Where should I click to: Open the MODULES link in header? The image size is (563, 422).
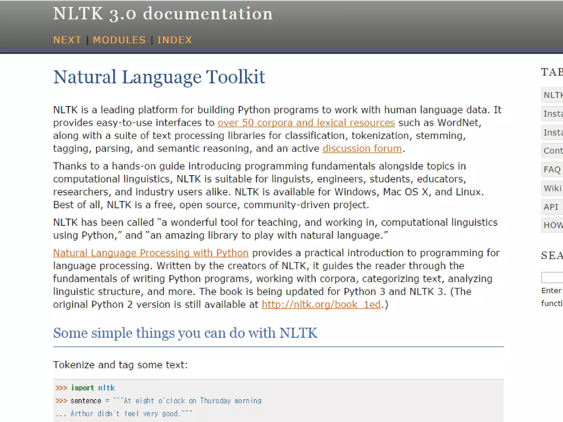tap(119, 40)
